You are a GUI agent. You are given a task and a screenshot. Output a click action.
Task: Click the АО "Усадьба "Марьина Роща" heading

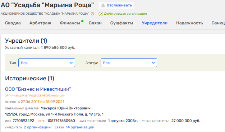(x=47, y=5)
